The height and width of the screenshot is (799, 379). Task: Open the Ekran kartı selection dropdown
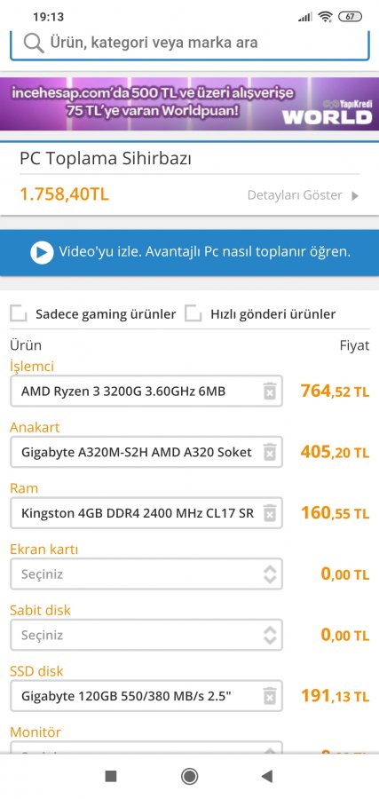(146, 574)
